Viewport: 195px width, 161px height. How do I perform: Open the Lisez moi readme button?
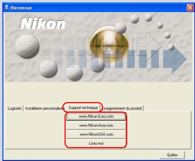tap(96, 143)
